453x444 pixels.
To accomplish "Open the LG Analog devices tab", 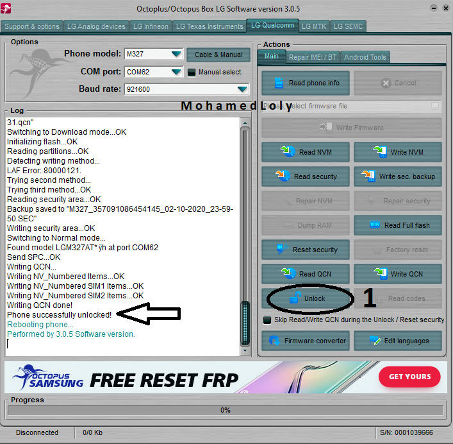I will point(96,26).
